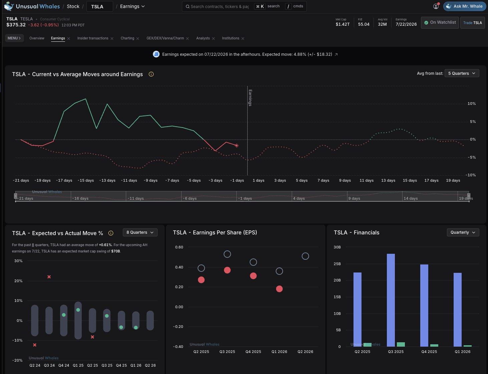Open the external link arrow after expected move
The width and height of the screenshot is (488, 374).
[336, 54]
